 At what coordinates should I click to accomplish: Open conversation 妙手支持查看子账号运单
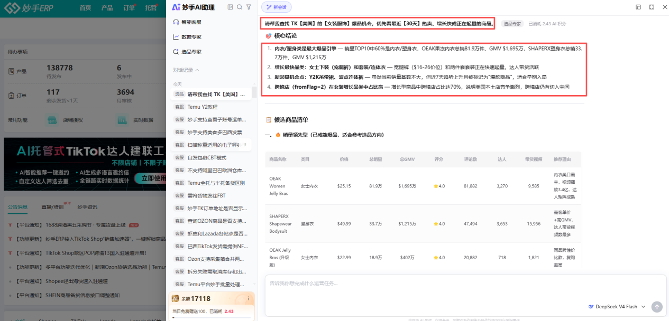click(x=210, y=119)
